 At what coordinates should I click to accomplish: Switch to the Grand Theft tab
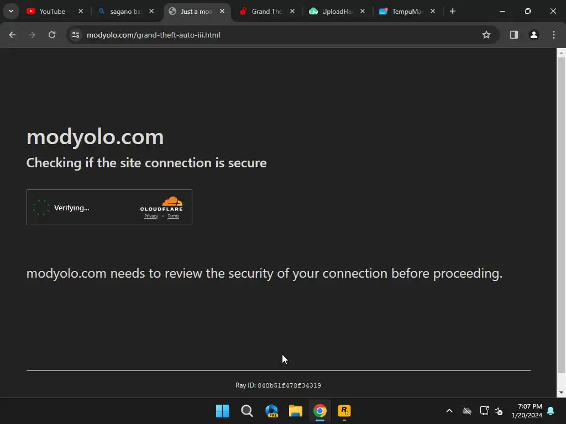(267, 11)
